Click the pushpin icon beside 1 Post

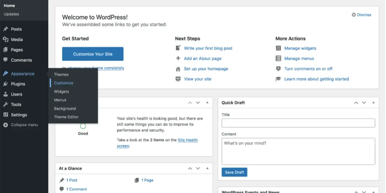point(62,180)
